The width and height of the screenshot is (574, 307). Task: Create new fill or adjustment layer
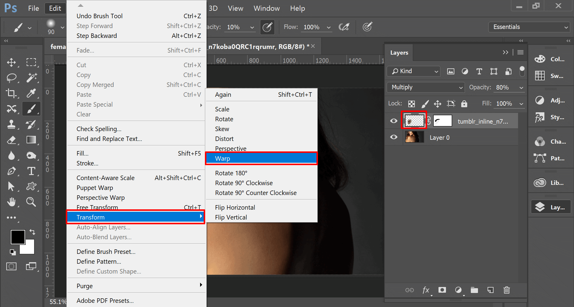pos(458,290)
